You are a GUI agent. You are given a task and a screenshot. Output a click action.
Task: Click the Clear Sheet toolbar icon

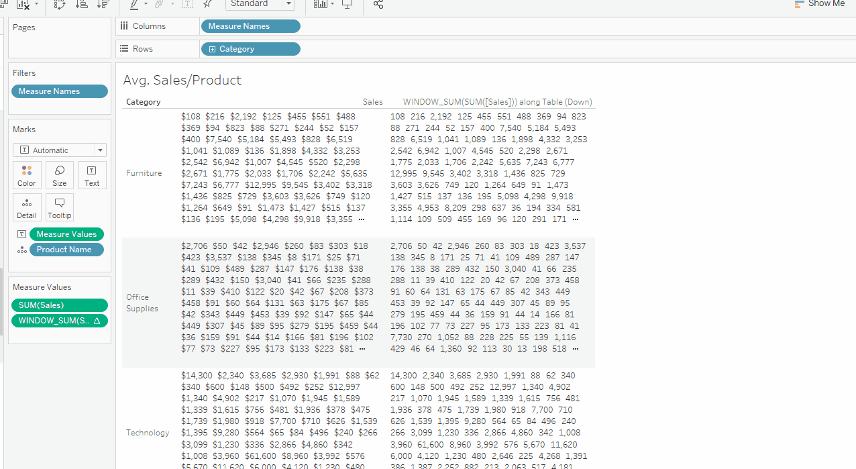22,4
